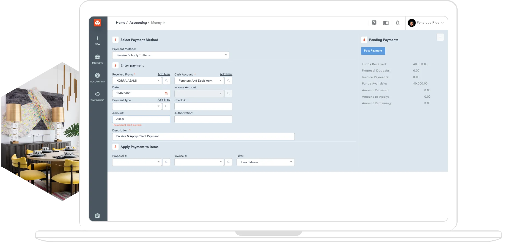Open Projects from the sidebar
The height and width of the screenshot is (242, 506).
pyautogui.click(x=97, y=59)
